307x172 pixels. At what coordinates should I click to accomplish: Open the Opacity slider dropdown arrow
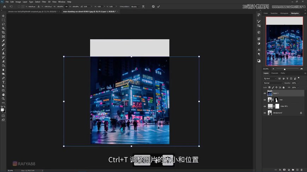tap(298, 83)
